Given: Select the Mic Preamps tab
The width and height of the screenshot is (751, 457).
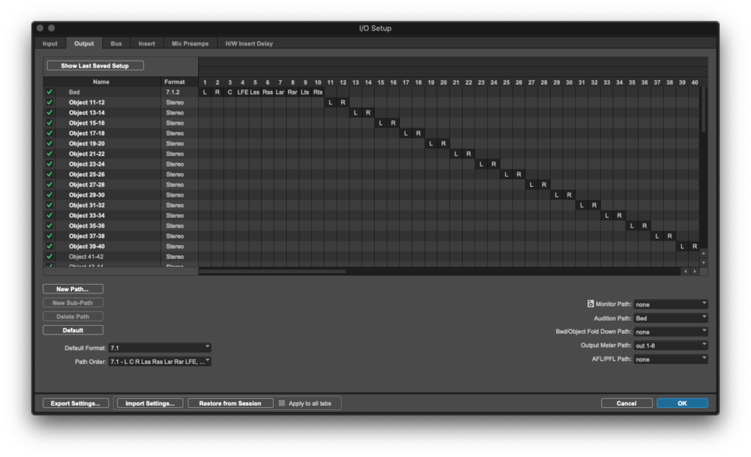Looking at the screenshot, I should pos(190,43).
